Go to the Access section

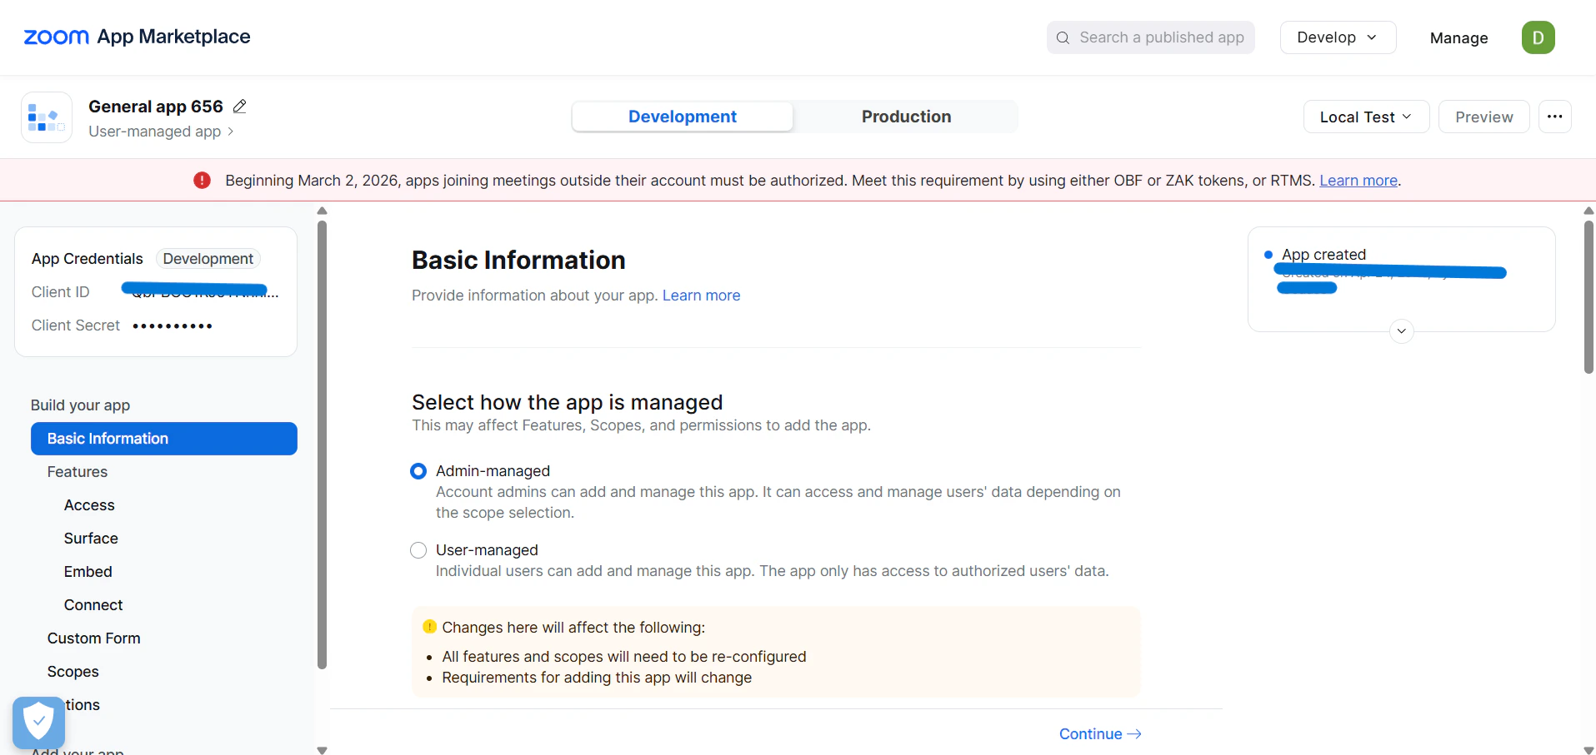click(x=89, y=505)
